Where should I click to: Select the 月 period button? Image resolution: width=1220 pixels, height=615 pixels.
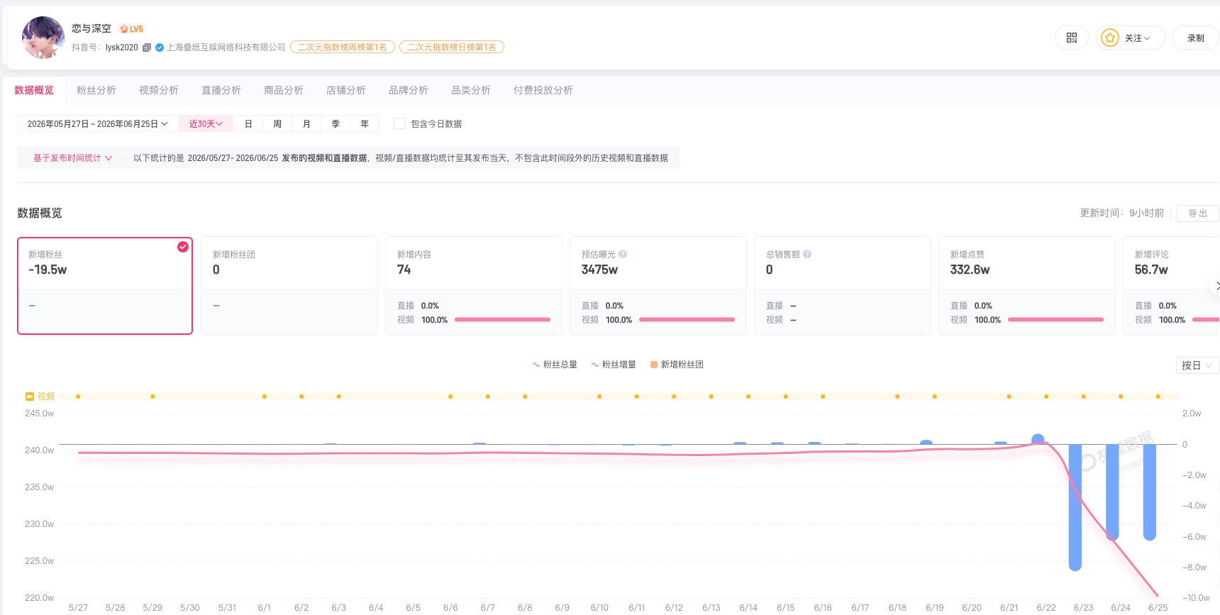[x=306, y=123]
